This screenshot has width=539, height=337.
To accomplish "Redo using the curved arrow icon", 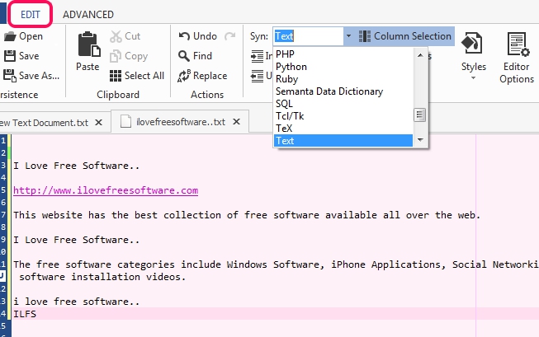I will coord(230,36).
